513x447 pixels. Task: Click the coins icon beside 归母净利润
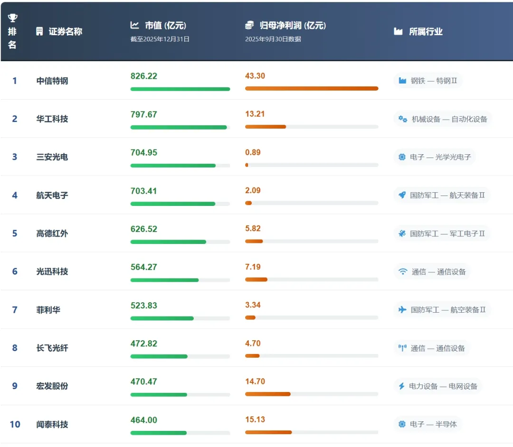coord(249,25)
